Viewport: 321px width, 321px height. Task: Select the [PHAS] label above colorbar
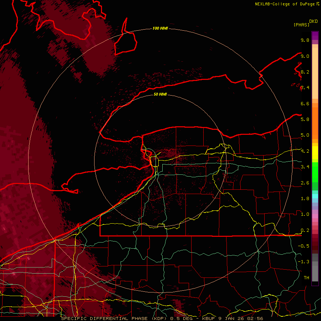click(x=301, y=25)
